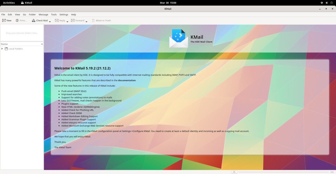Open the Tools menu

54,15
